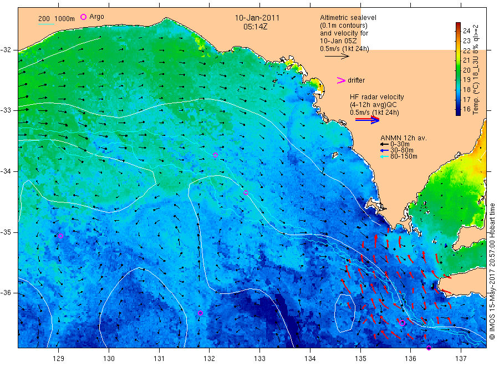Click the longitude label 134
499x366 pixels.
click(x=310, y=358)
